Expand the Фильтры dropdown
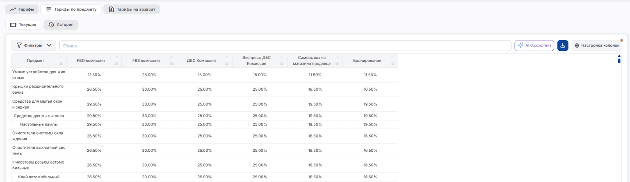The image size is (630, 182). click(x=34, y=45)
